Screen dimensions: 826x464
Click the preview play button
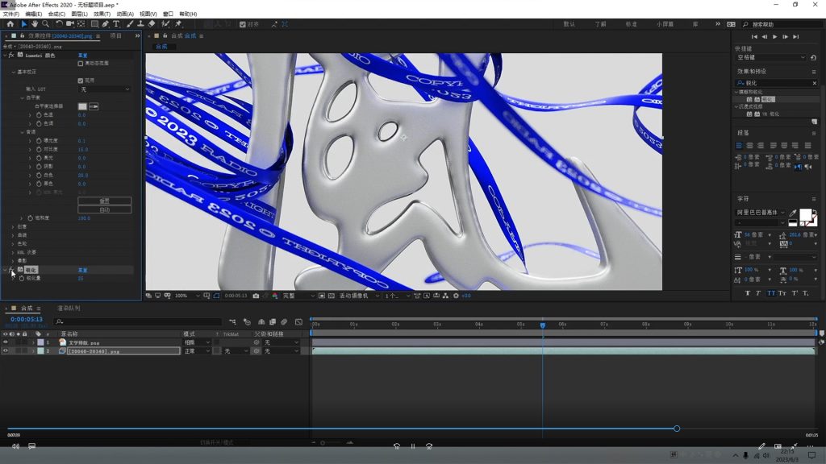pos(775,37)
